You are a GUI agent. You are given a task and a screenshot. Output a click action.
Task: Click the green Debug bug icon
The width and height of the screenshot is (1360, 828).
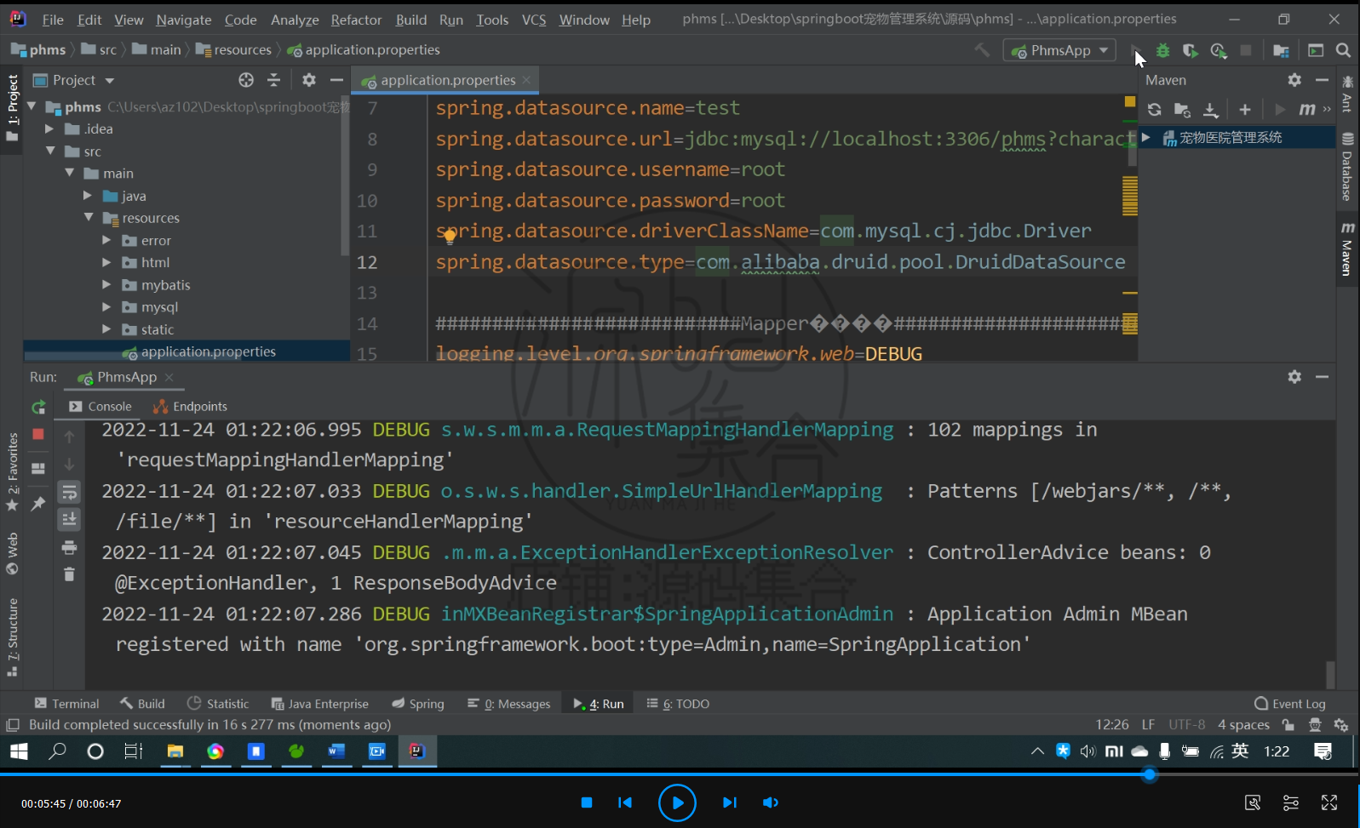1162,51
